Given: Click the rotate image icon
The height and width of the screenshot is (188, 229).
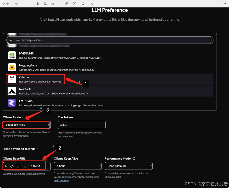Looking at the screenshot, I should point(83,4).
